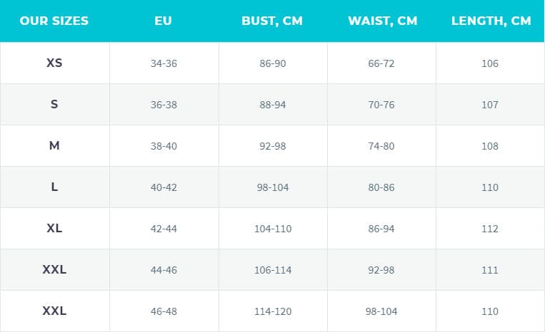Click the BUST, CM header
The height and width of the screenshot is (332, 545).
(x=272, y=21)
